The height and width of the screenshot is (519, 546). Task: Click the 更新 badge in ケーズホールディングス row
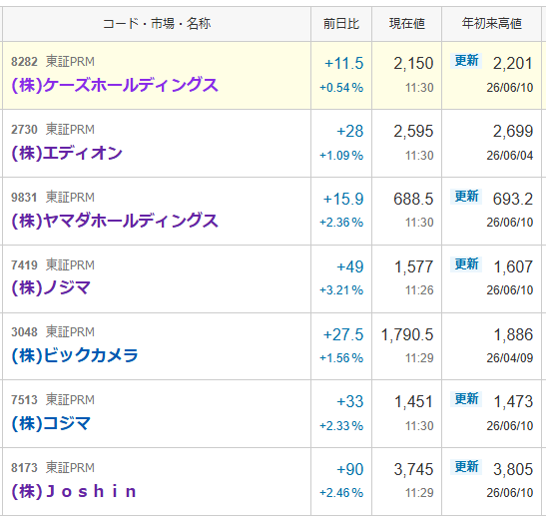click(466, 61)
